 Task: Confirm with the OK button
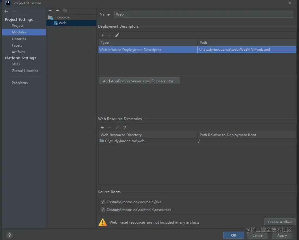click(x=234, y=235)
